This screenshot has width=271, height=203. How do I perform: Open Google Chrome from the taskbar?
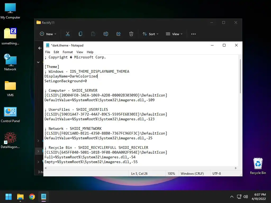pyautogui.click(x=32, y=197)
